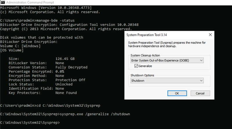Click the 'sysprep.exe /generalize /shutdown' command line

click(65, 114)
